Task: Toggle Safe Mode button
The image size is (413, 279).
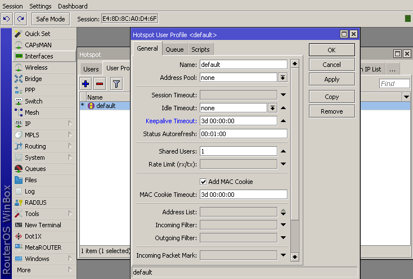Action: pyautogui.click(x=51, y=19)
